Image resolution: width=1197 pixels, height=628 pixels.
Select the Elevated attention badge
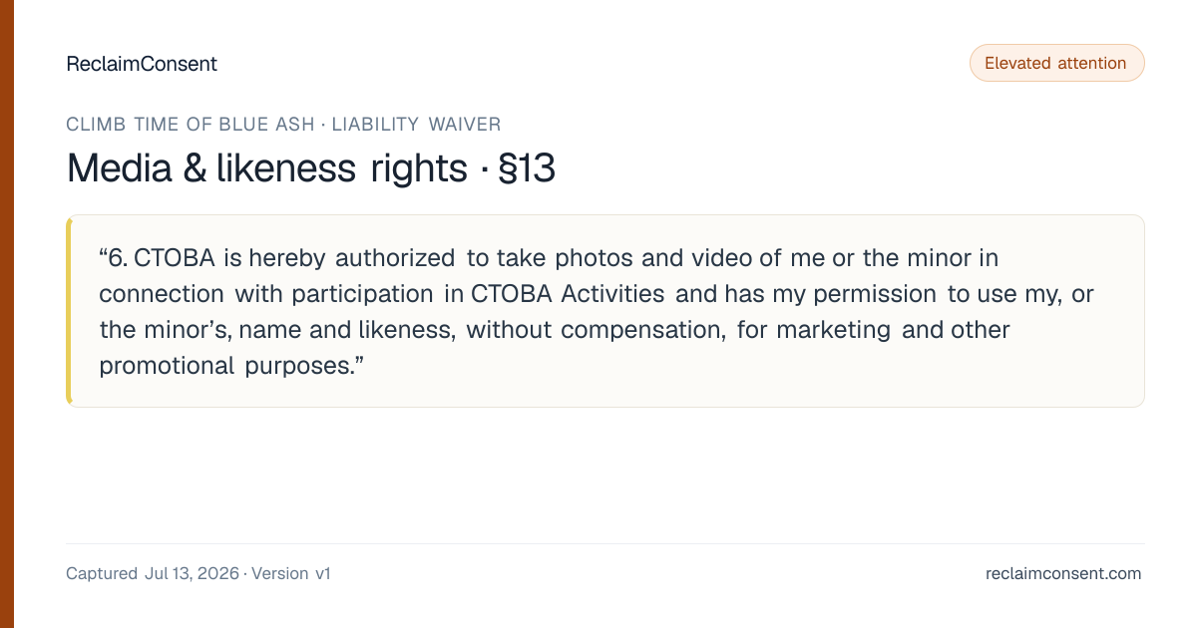(1057, 63)
